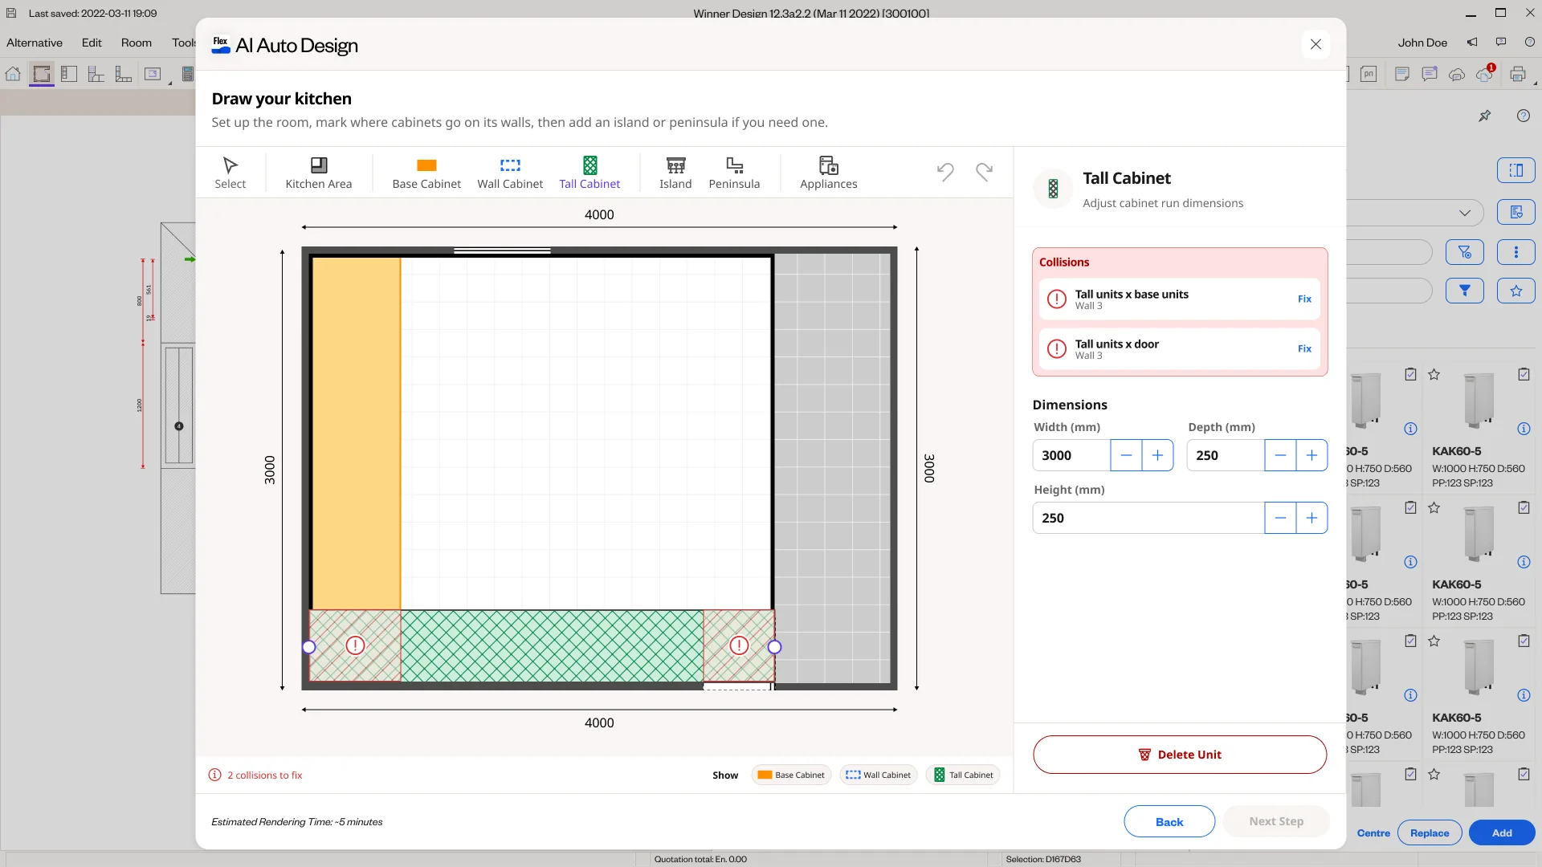The height and width of the screenshot is (867, 1542).
Task: Activate the Kitchen Area tool
Action: click(x=318, y=173)
